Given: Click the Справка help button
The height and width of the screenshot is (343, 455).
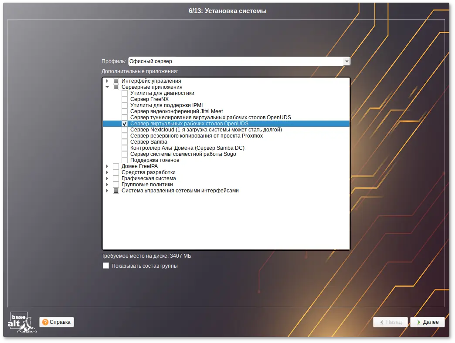Looking at the screenshot, I should 56,322.
